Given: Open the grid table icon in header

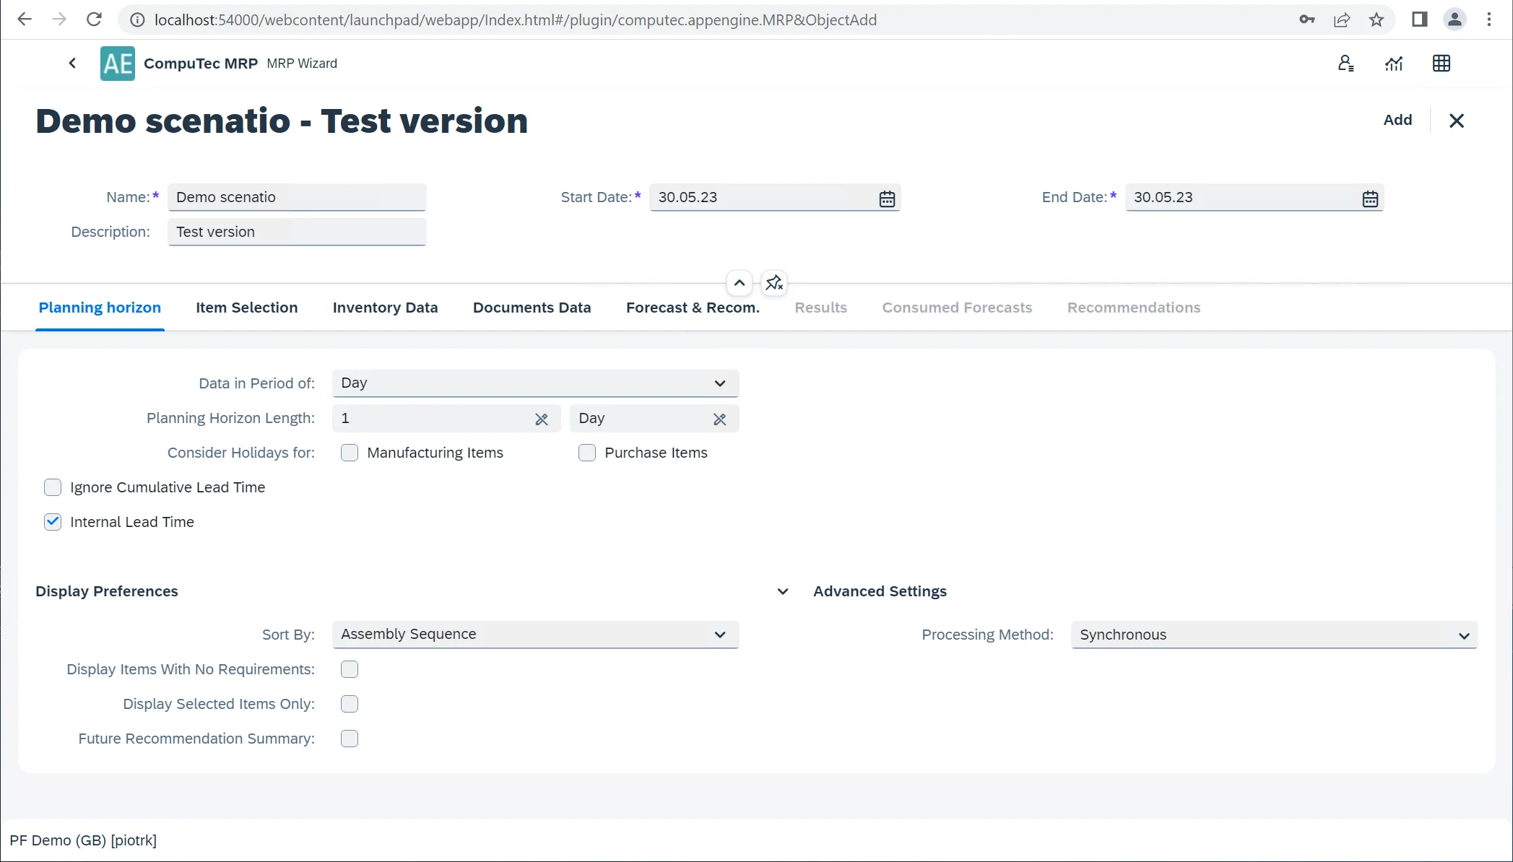Looking at the screenshot, I should point(1442,64).
